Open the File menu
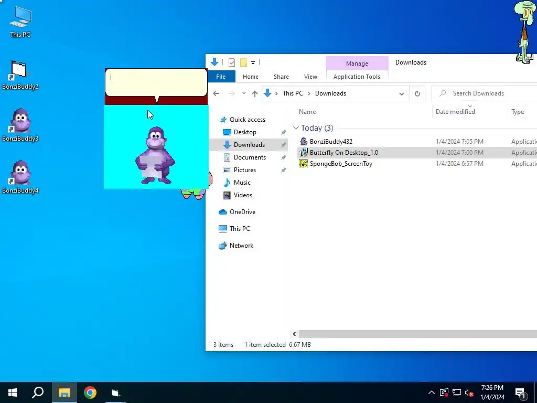 click(x=221, y=77)
